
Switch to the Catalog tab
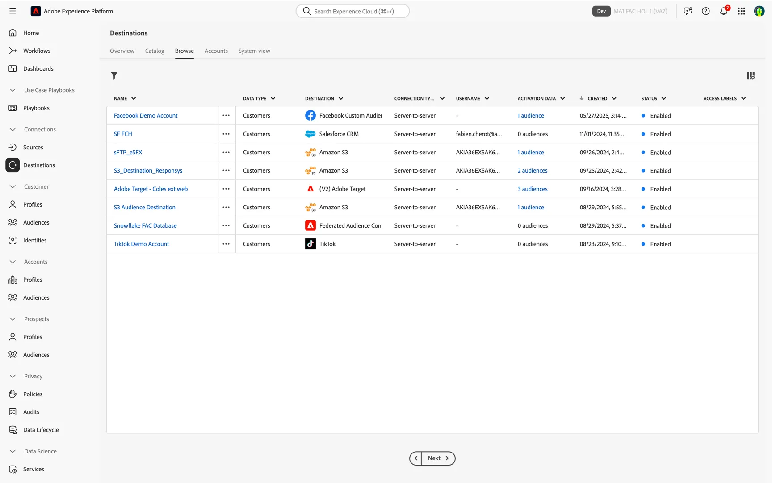click(x=155, y=51)
